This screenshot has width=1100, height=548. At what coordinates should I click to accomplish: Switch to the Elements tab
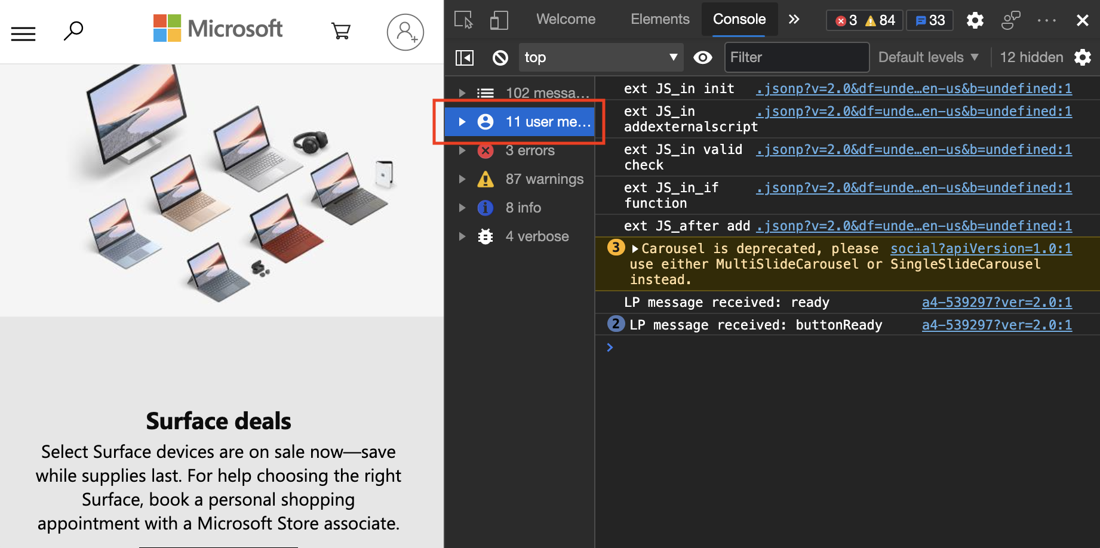tap(660, 19)
